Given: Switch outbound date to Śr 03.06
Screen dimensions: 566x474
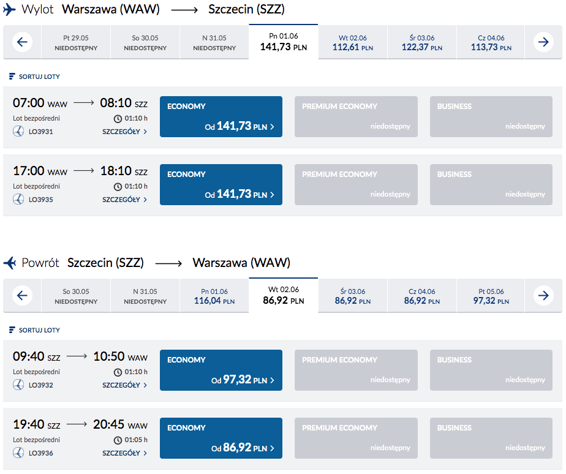Looking at the screenshot, I should click(422, 42).
